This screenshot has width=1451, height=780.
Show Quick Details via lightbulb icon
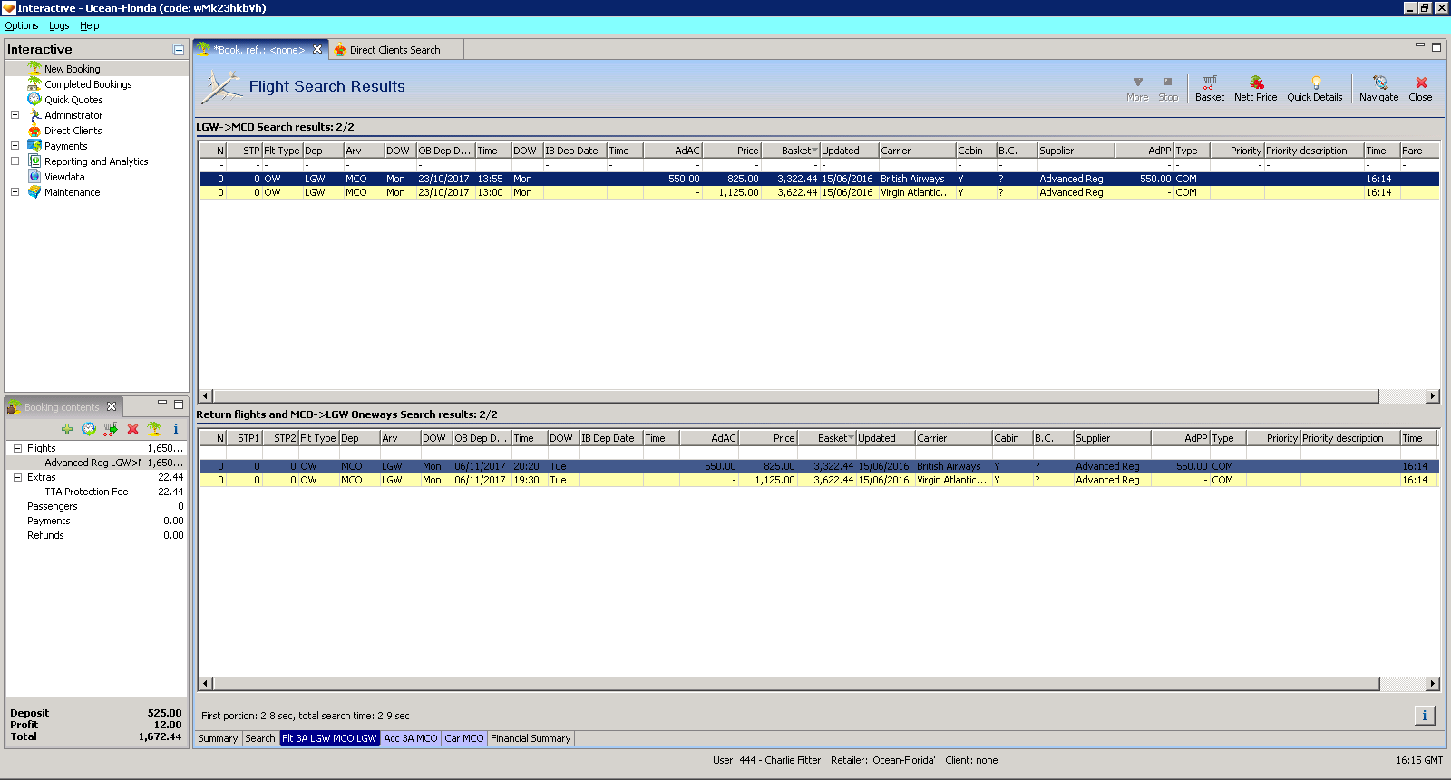point(1314,88)
